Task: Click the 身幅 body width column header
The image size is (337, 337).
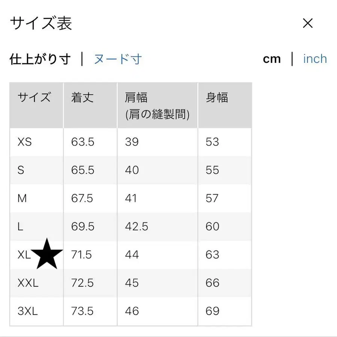Action: point(217,97)
